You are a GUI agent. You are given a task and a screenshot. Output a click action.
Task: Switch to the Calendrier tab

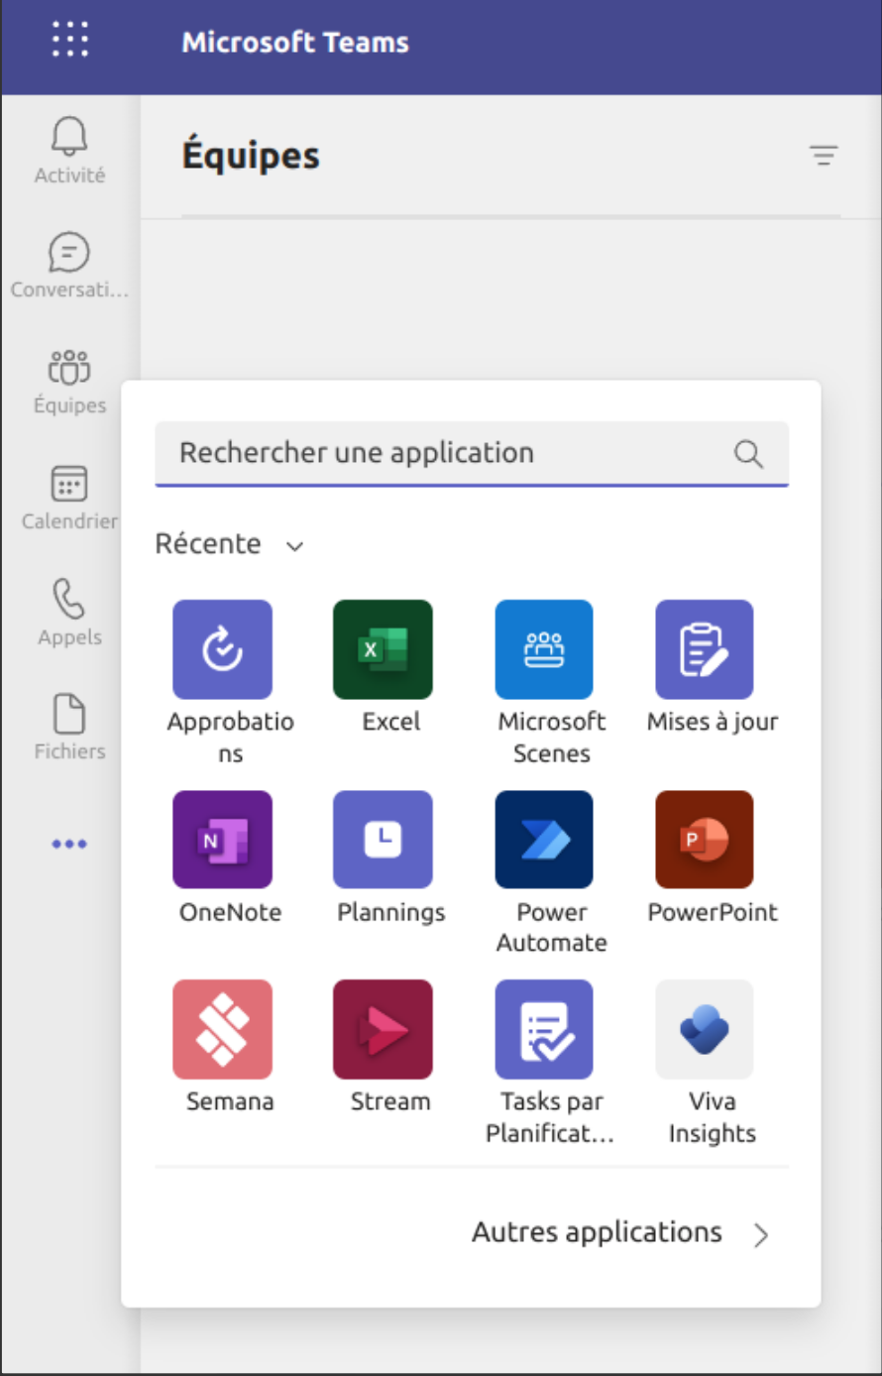coord(69,498)
